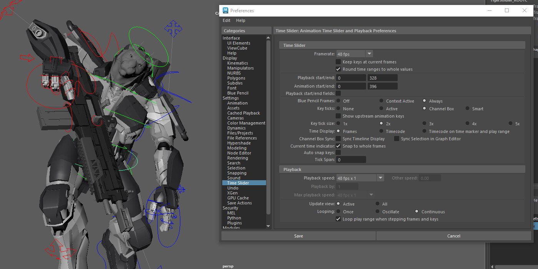Click the categories list scroll-down arrow
The width and height of the screenshot is (538, 269).
click(268, 226)
